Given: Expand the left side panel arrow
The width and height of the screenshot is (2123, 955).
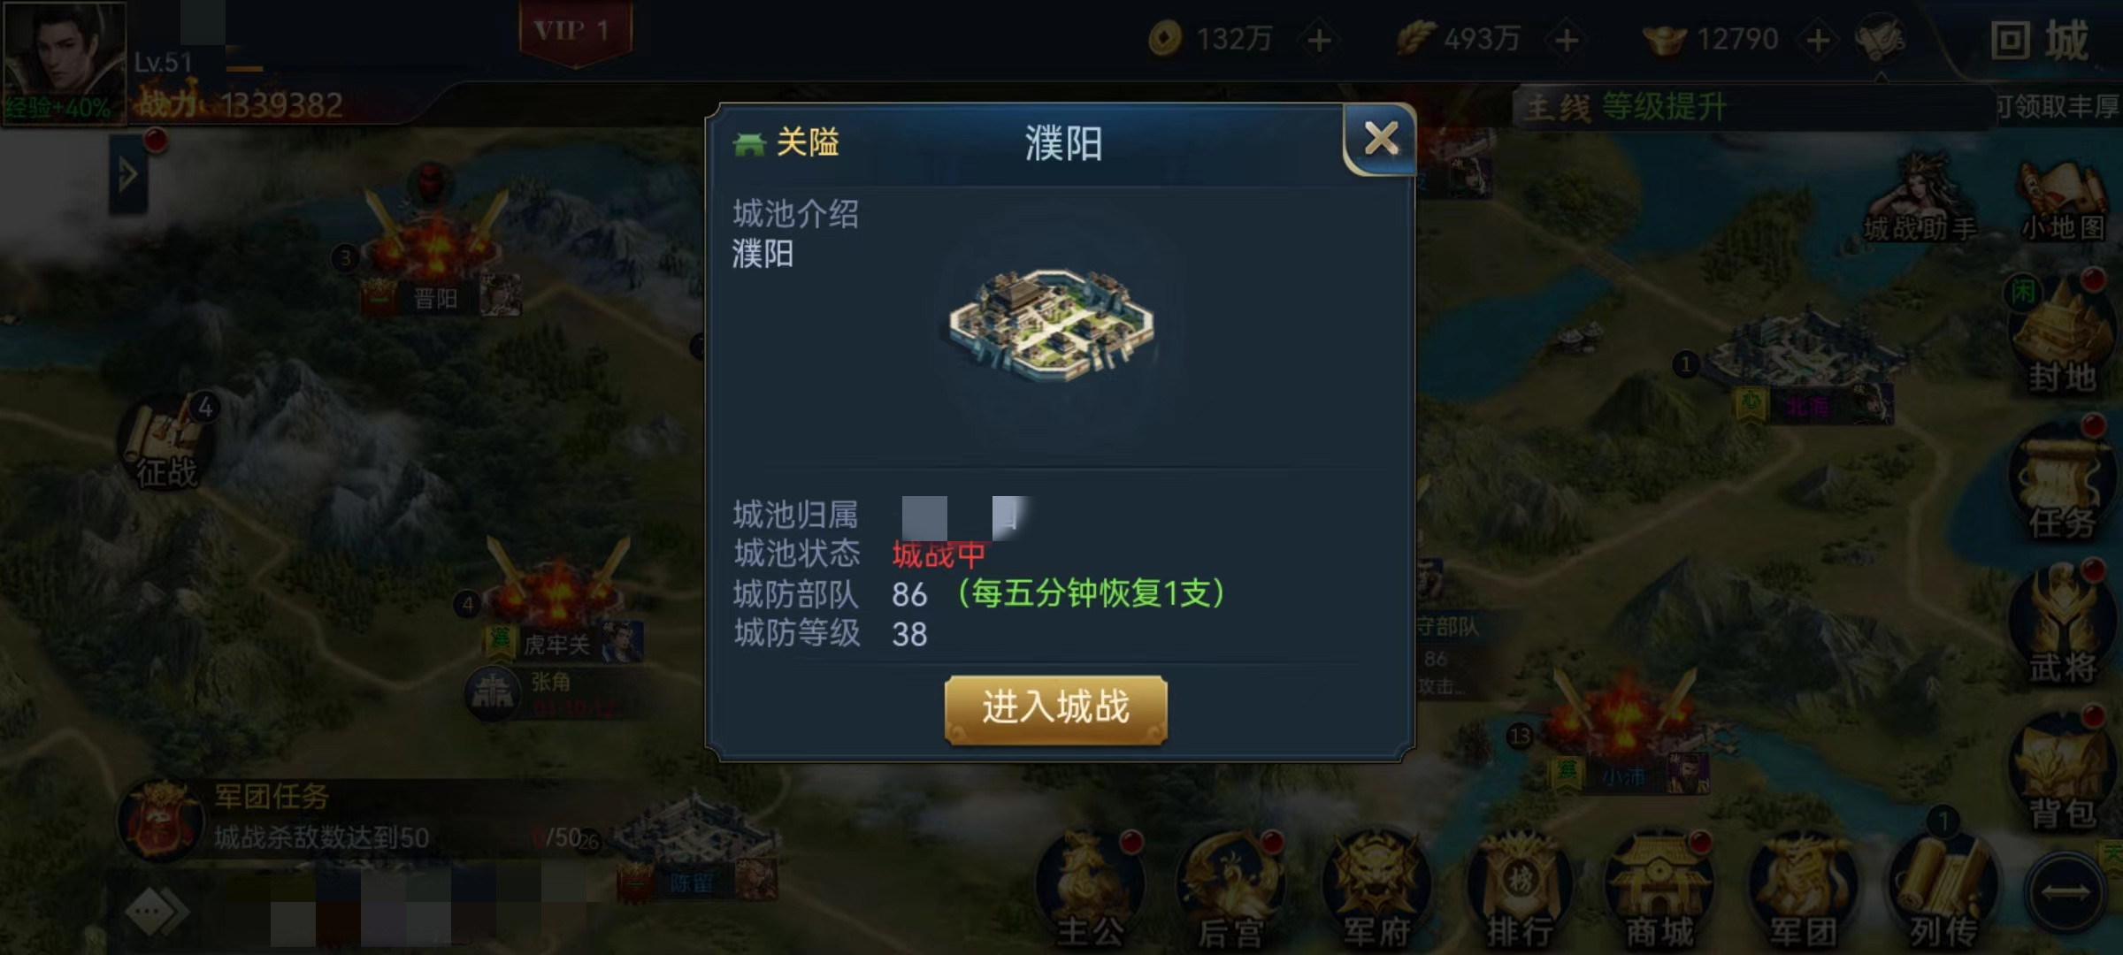Looking at the screenshot, I should point(128,173).
